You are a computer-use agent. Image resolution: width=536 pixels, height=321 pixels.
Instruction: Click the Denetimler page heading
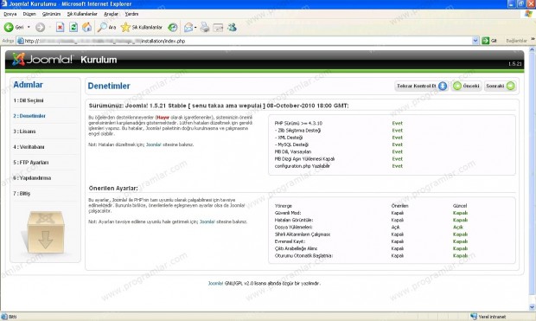click(109, 86)
